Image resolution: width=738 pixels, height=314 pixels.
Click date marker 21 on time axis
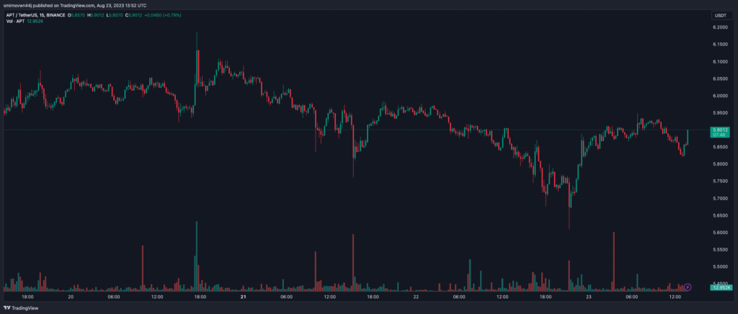(244, 297)
